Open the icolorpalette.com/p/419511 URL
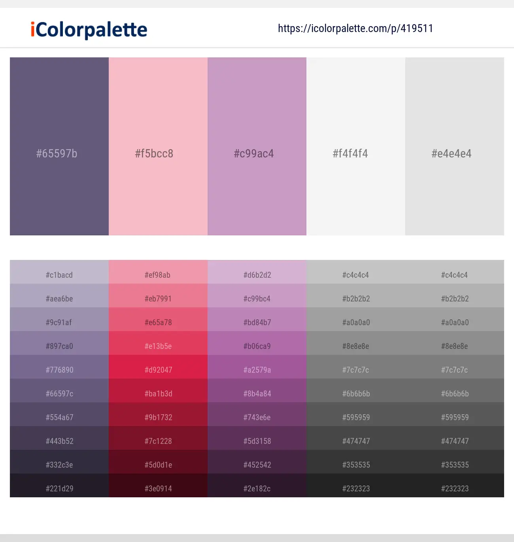The width and height of the screenshot is (514, 542). (355, 28)
